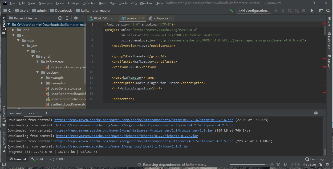Expand the example folder
333x169 pixels.
coord(42,78)
